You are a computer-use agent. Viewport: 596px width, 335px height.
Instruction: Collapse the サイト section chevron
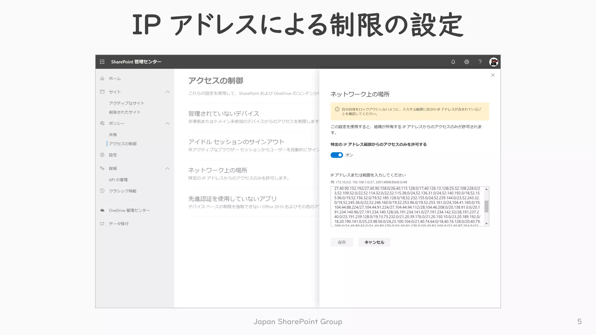click(x=167, y=92)
